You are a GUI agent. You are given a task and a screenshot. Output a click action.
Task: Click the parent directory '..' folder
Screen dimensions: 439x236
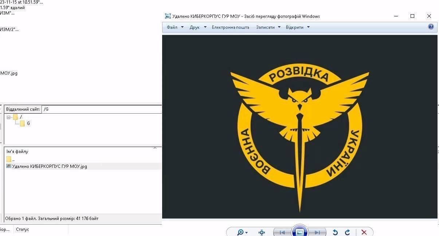pos(10,159)
